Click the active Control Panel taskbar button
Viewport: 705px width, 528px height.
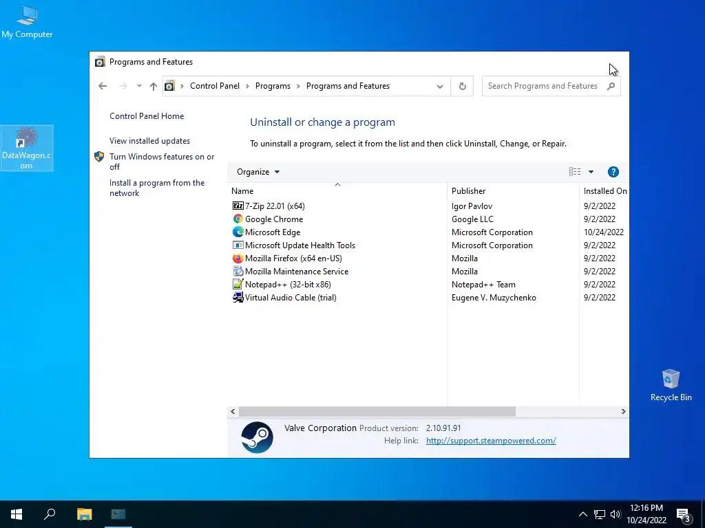click(118, 514)
